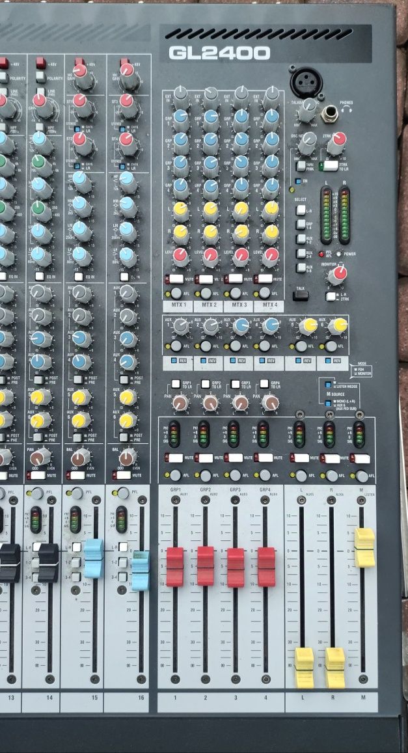Screen dimensions: 408x753
Task: Push the AFL button under MTX 1
Action: [x=176, y=294]
